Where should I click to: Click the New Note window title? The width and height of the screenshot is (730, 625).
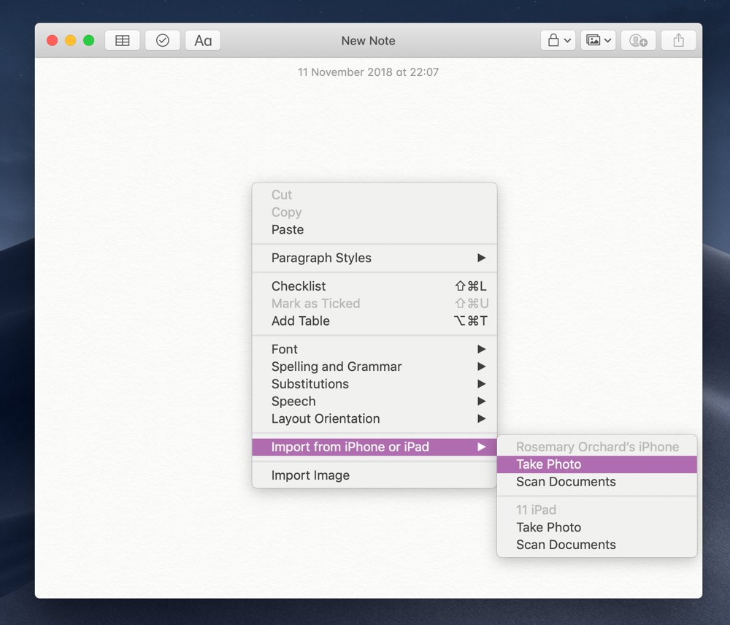[x=368, y=41]
